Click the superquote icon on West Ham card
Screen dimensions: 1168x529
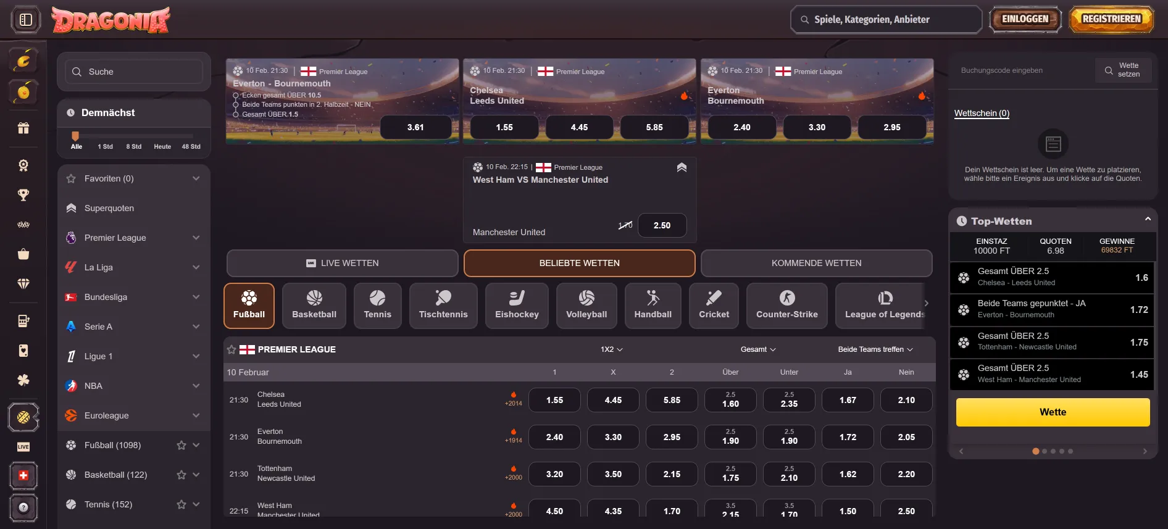coord(682,167)
